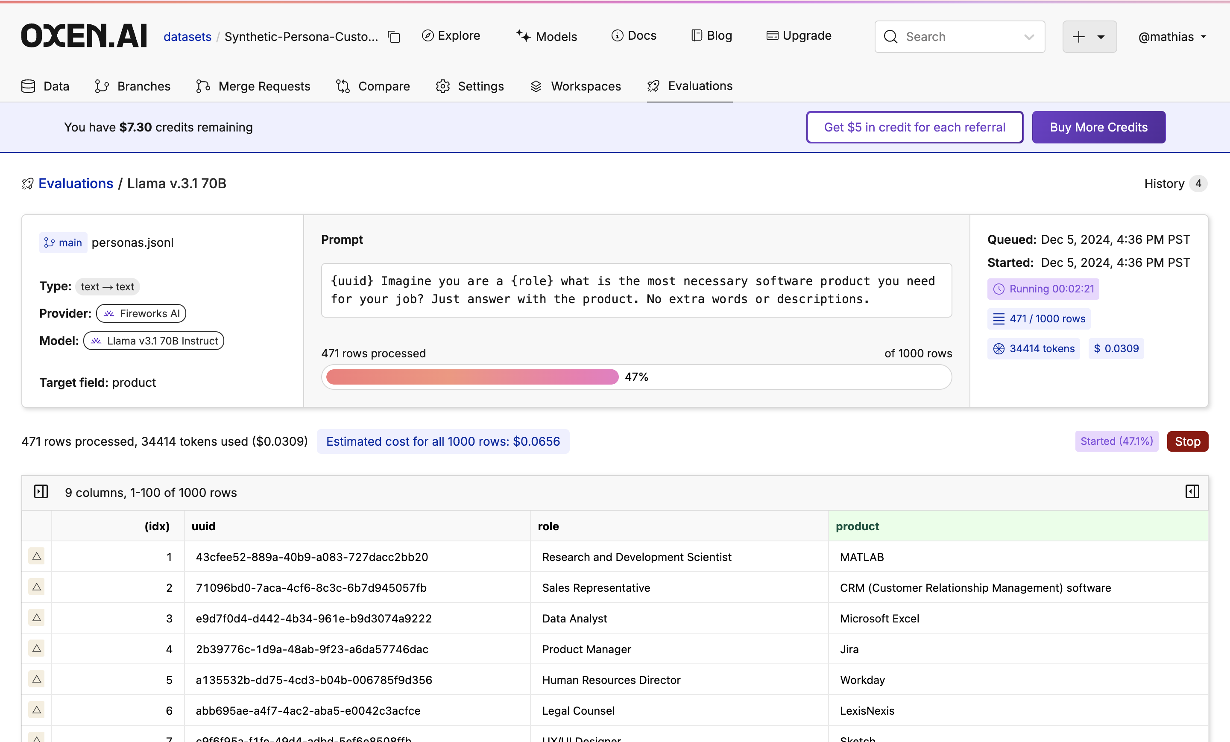Image resolution: width=1230 pixels, height=742 pixels.
Task: Click the 47% progress bar
Action: point(636,377)
